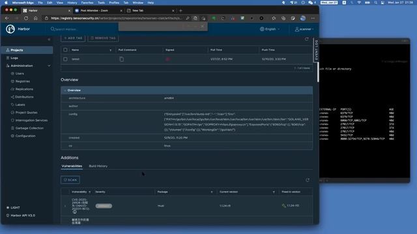Screen dimensions: 417x234
Task: Click the Configuration gear icon
Action: tap(12, 136)
